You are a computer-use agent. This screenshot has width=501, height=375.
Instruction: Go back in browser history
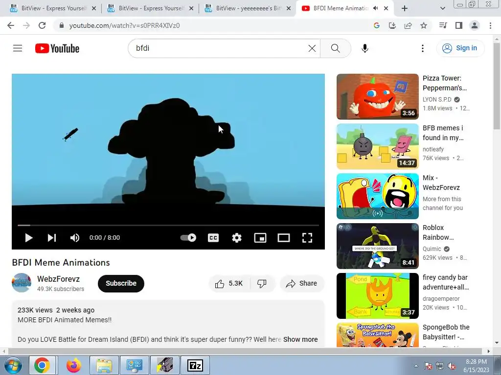[x=11, y=25]
